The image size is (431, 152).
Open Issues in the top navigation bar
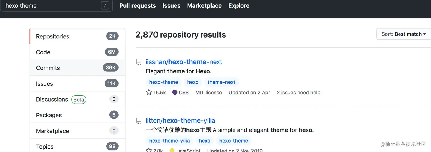[171, 6]
